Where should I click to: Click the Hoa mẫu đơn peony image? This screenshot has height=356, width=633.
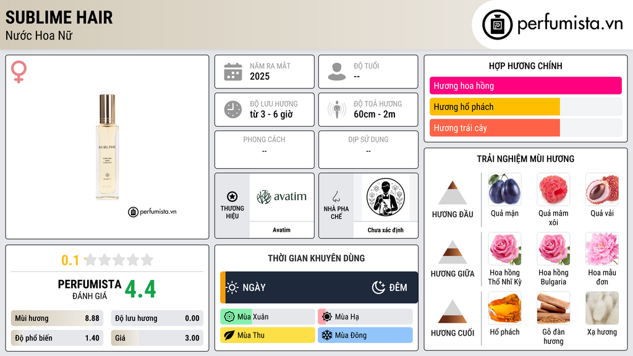pos(602,248)
